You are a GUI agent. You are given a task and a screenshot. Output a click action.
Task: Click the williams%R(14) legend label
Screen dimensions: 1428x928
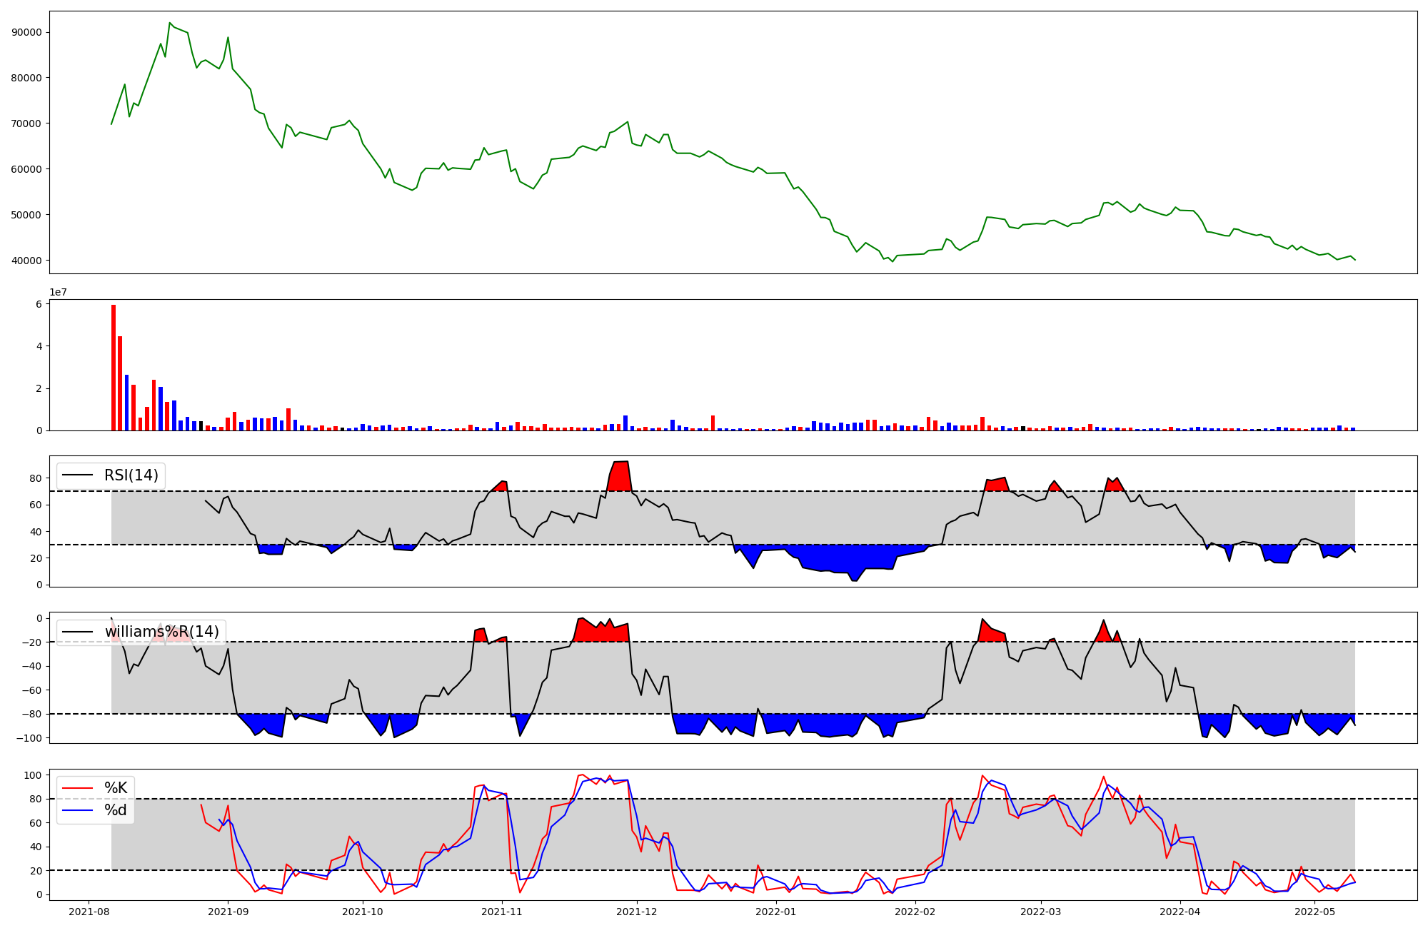(x=162, y=632)
